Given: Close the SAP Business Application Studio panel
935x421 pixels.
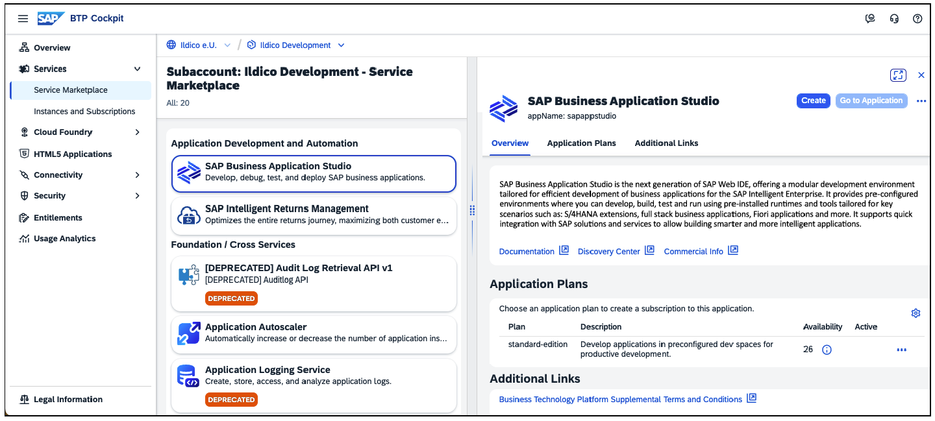Looking at the screenshot, I should pyautogui.click(x=921, y=75).
